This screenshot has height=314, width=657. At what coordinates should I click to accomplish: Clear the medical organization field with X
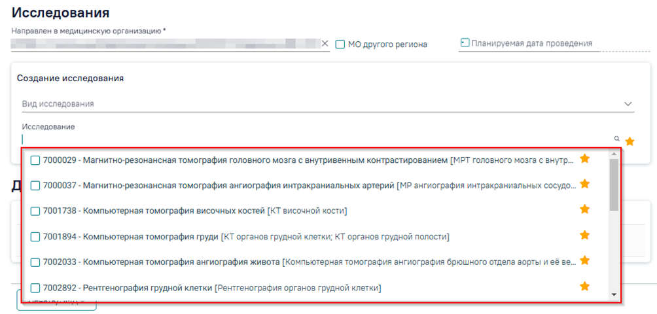[x=325, y=43]
